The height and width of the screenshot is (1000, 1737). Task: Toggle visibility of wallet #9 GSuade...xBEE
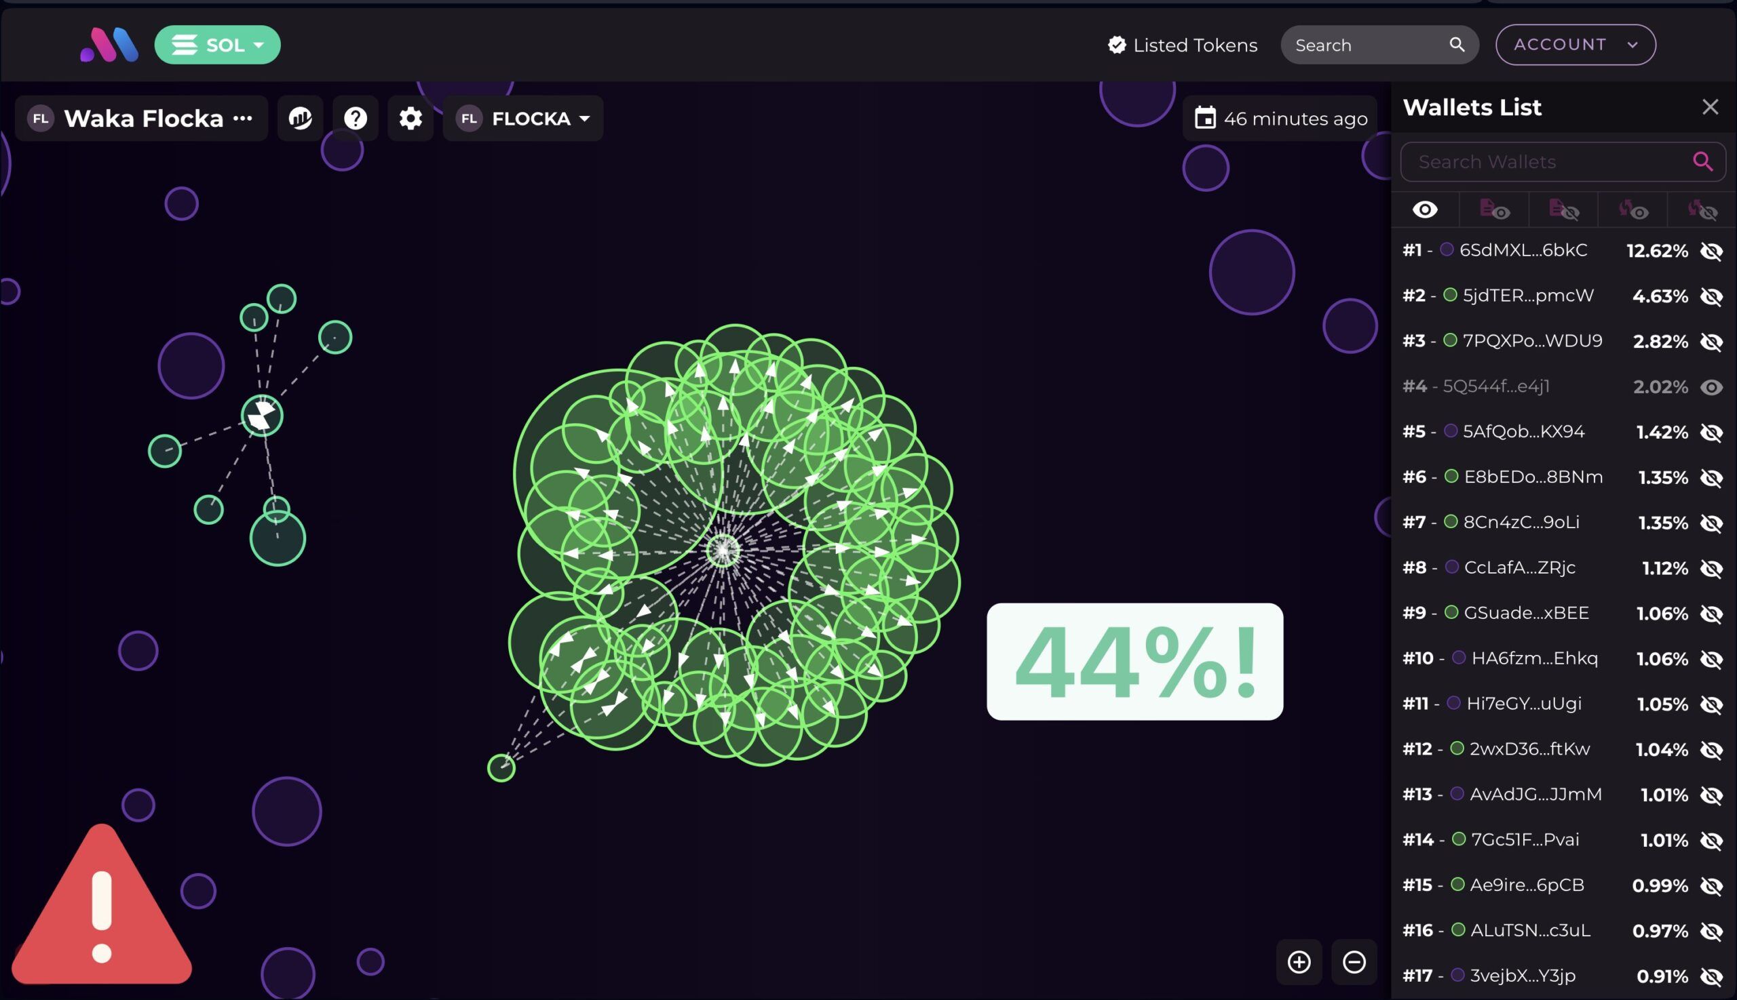(1711, 614)
